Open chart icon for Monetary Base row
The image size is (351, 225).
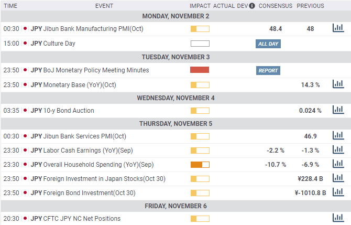pyautogui.click(x=338, y=84)
